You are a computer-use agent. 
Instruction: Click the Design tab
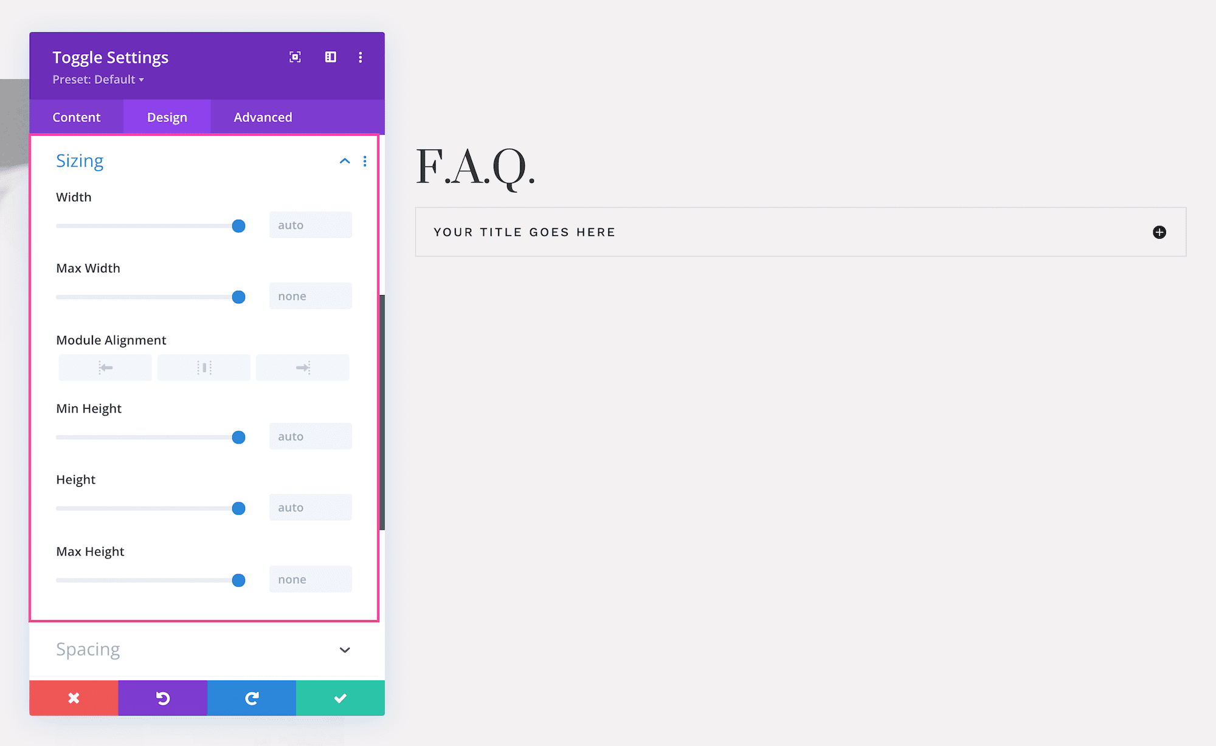click(167, 116)
